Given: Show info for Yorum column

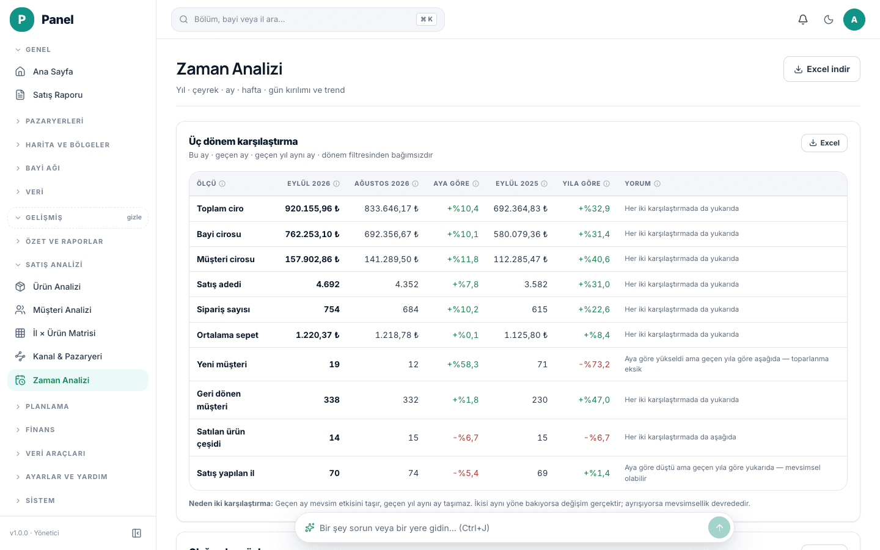Looking at the screenshot, I should coord(658,184).
